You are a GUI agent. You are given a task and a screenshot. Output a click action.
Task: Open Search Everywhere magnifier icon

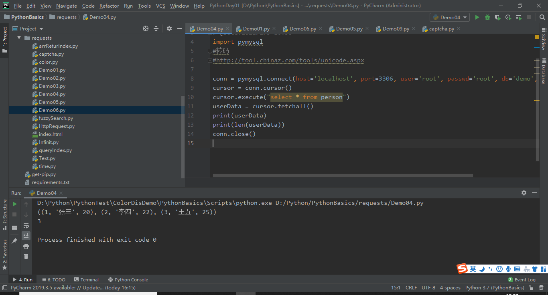click(542, 17)
